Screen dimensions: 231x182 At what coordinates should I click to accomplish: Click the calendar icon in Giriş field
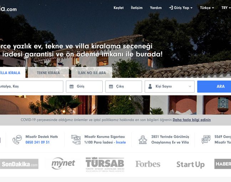click(x=71, y=86)
